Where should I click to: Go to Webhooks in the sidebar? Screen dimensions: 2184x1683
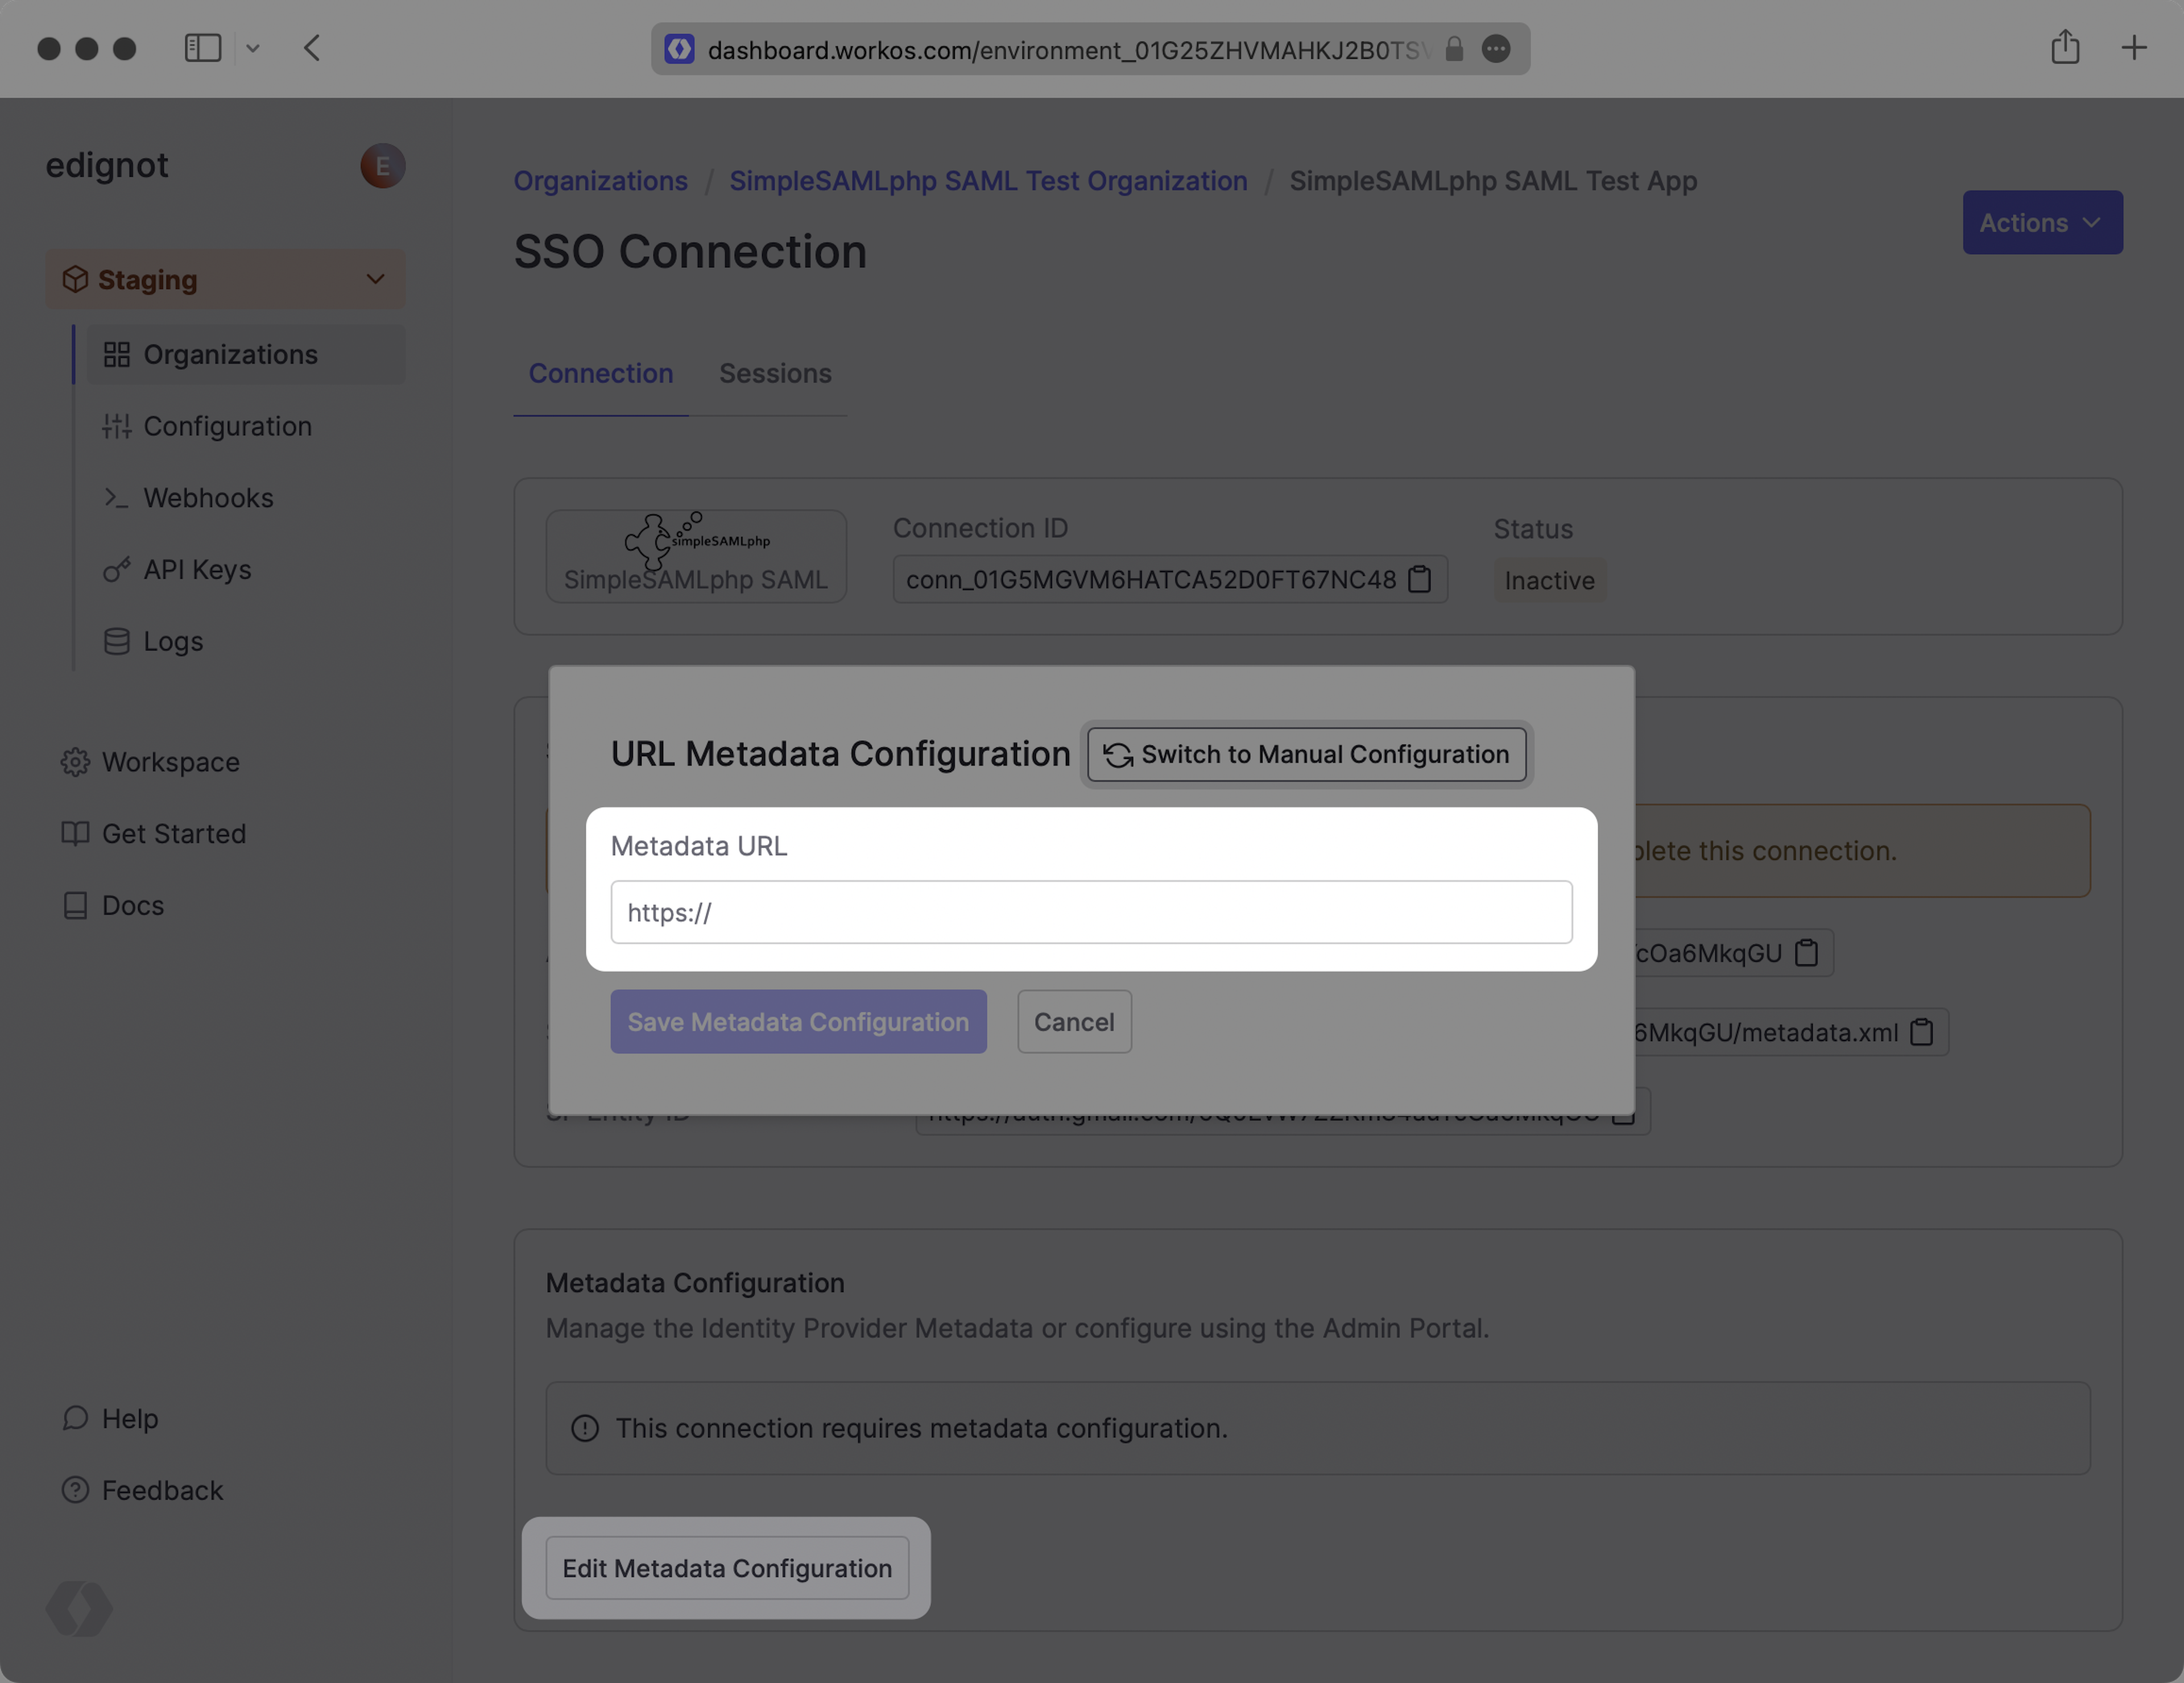tap(208, 498)
